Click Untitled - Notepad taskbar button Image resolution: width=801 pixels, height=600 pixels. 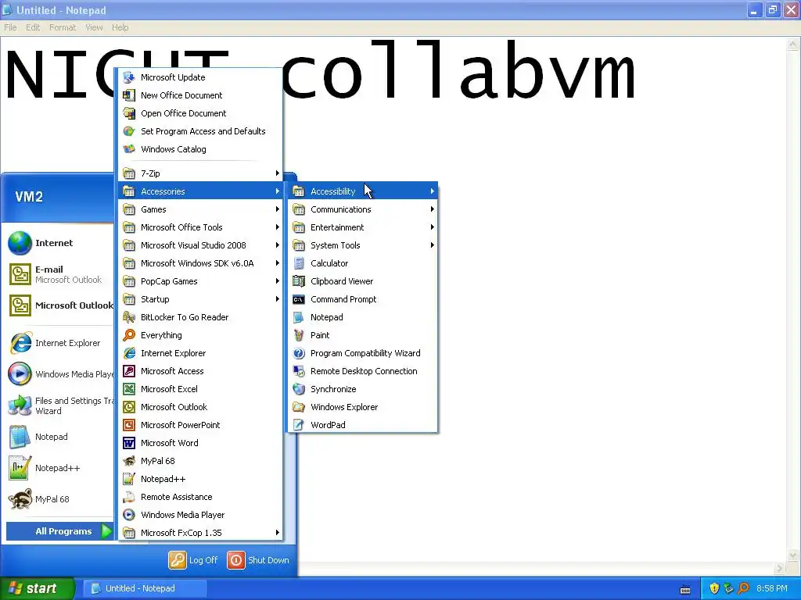pyautogui.click(x=145, y=588)
